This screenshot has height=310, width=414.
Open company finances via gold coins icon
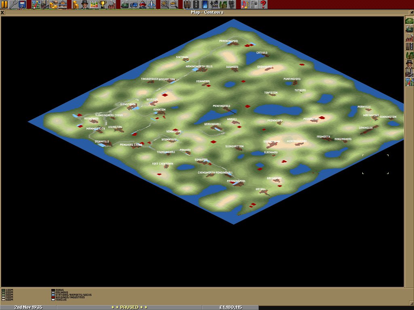pos(76,4)
